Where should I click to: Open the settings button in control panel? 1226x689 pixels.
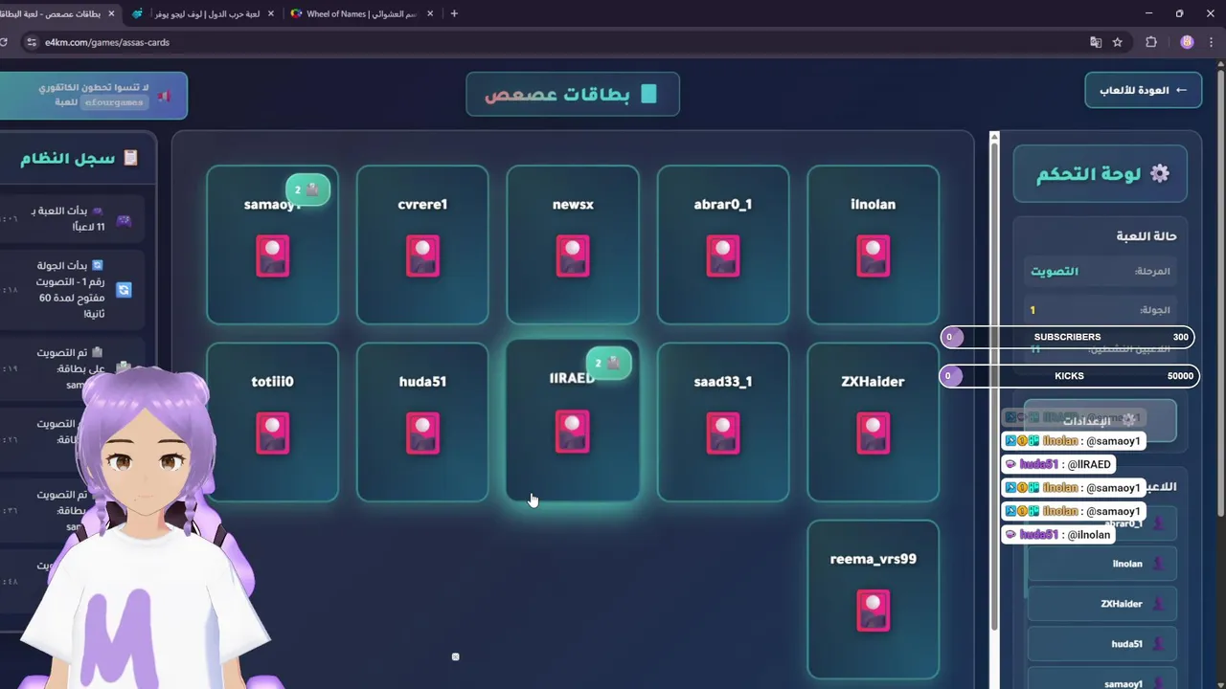[x=1100, y=420]
